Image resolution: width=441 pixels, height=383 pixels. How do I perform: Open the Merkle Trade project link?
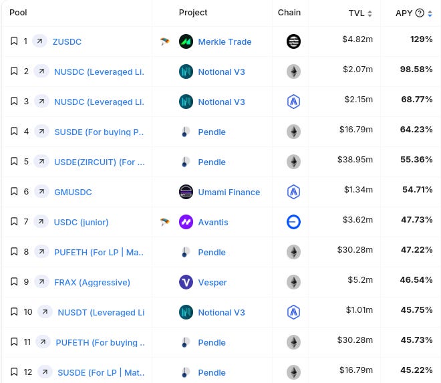(x=225, y=41)
